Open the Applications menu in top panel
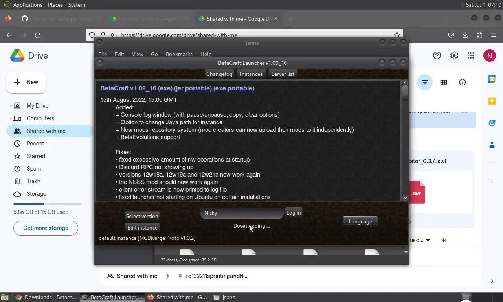This screenshot has height=302, width=503. coord(28,5)
